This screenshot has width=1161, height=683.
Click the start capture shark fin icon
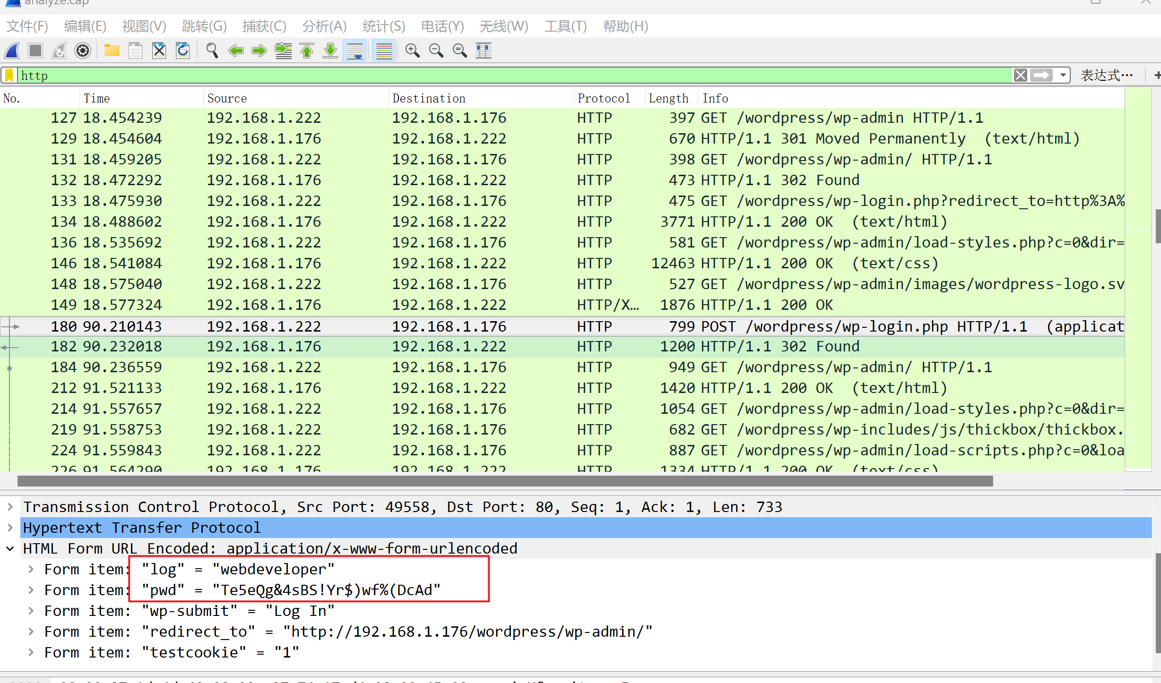coord(13,51)
